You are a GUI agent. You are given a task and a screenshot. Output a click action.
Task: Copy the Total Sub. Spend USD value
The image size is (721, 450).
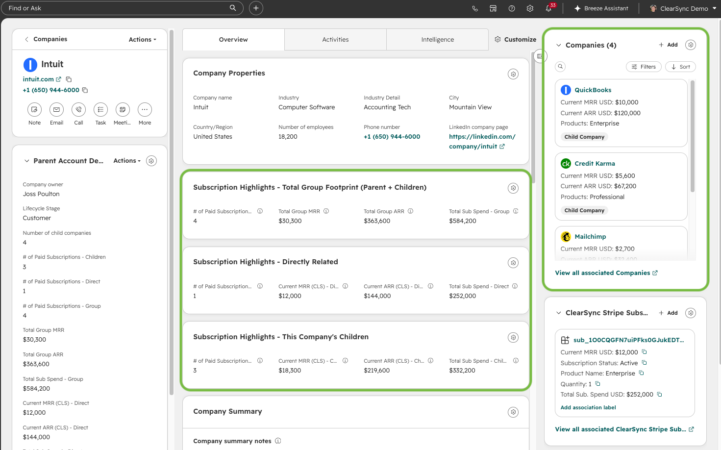pos(660,394)
